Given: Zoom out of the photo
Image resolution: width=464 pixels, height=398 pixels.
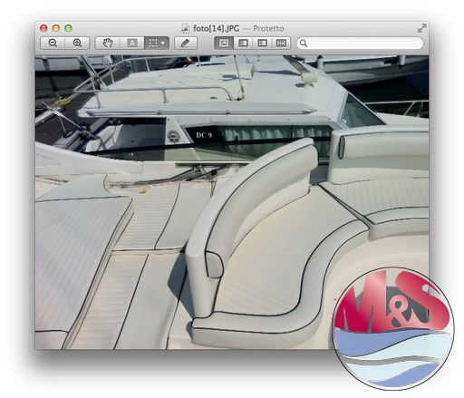Looking at the screenshot, I should (53, 43).
